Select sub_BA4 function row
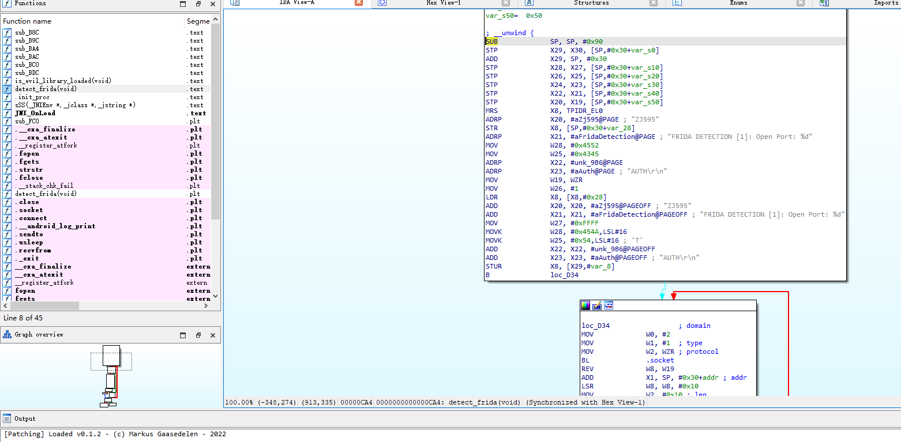901x442 pixels. [106, 48]
